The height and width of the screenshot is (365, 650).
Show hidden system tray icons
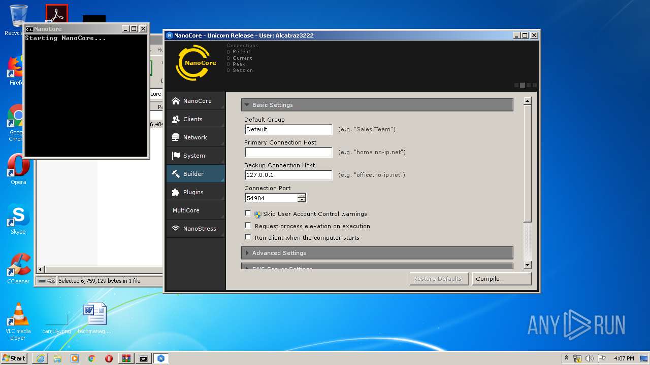pyautogui.click(x=566, y=358)
